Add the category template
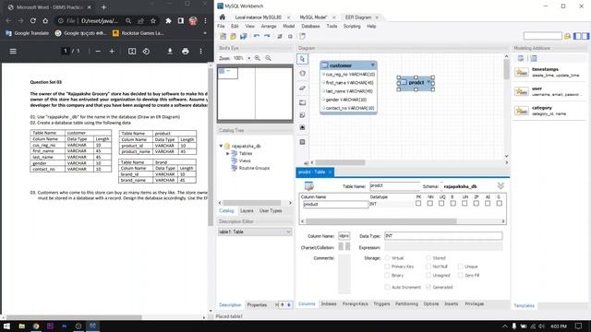Viewport: 591px width, 332px height. point(550,111)
